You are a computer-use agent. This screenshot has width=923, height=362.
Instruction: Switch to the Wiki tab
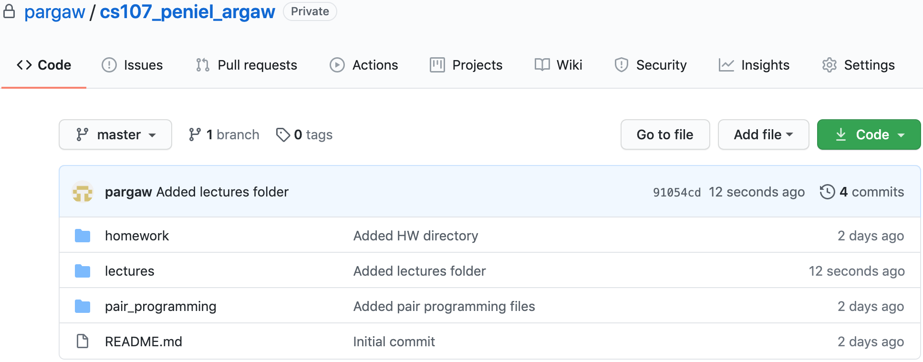pyautogui.click(x=558, y=65)
